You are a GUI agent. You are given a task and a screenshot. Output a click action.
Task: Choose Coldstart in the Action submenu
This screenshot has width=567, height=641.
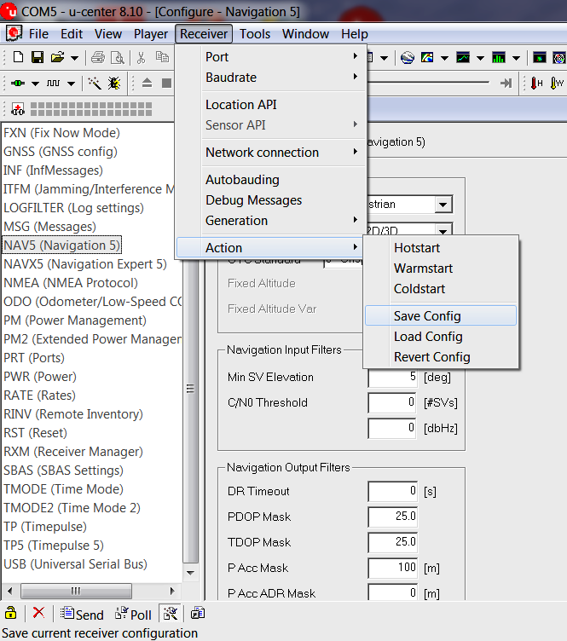[x=441, y=289]
